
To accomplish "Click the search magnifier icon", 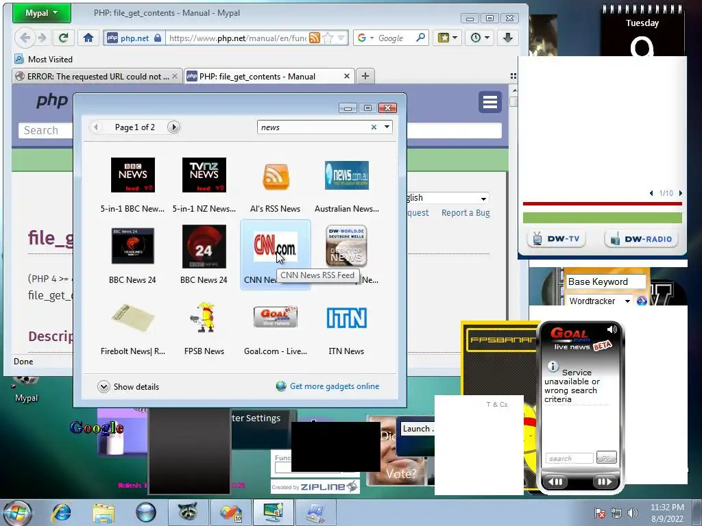I will 420,38.
